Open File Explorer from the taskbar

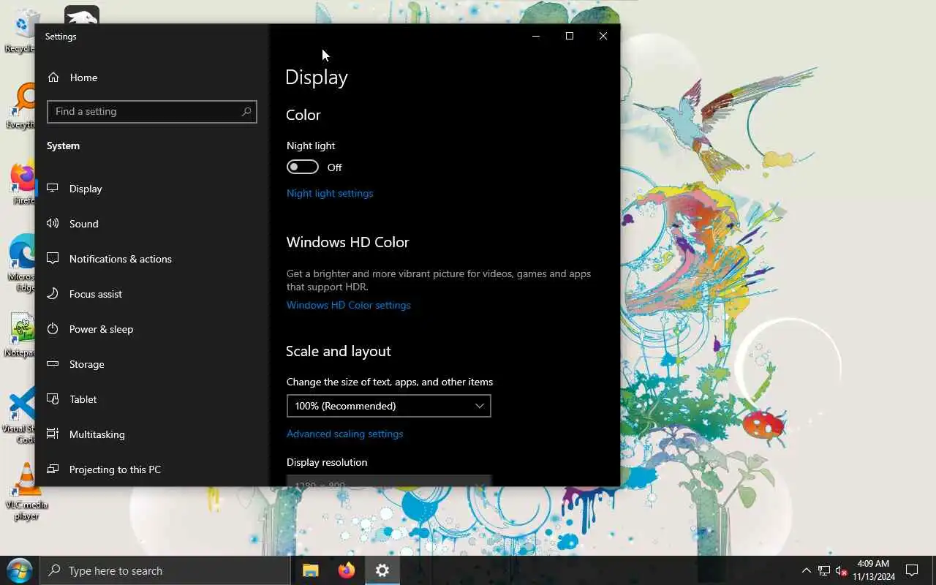pyautogui.click(x=311, y=570)
